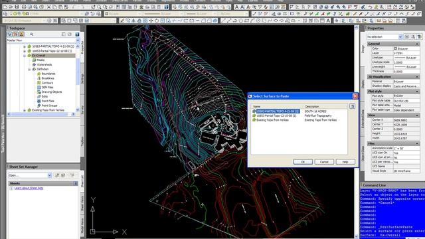Image resolution: width=425 pixels, height=239 pixels.
Task: Toggle third Toolspace toolbar button
Action: tap(21, 35)
